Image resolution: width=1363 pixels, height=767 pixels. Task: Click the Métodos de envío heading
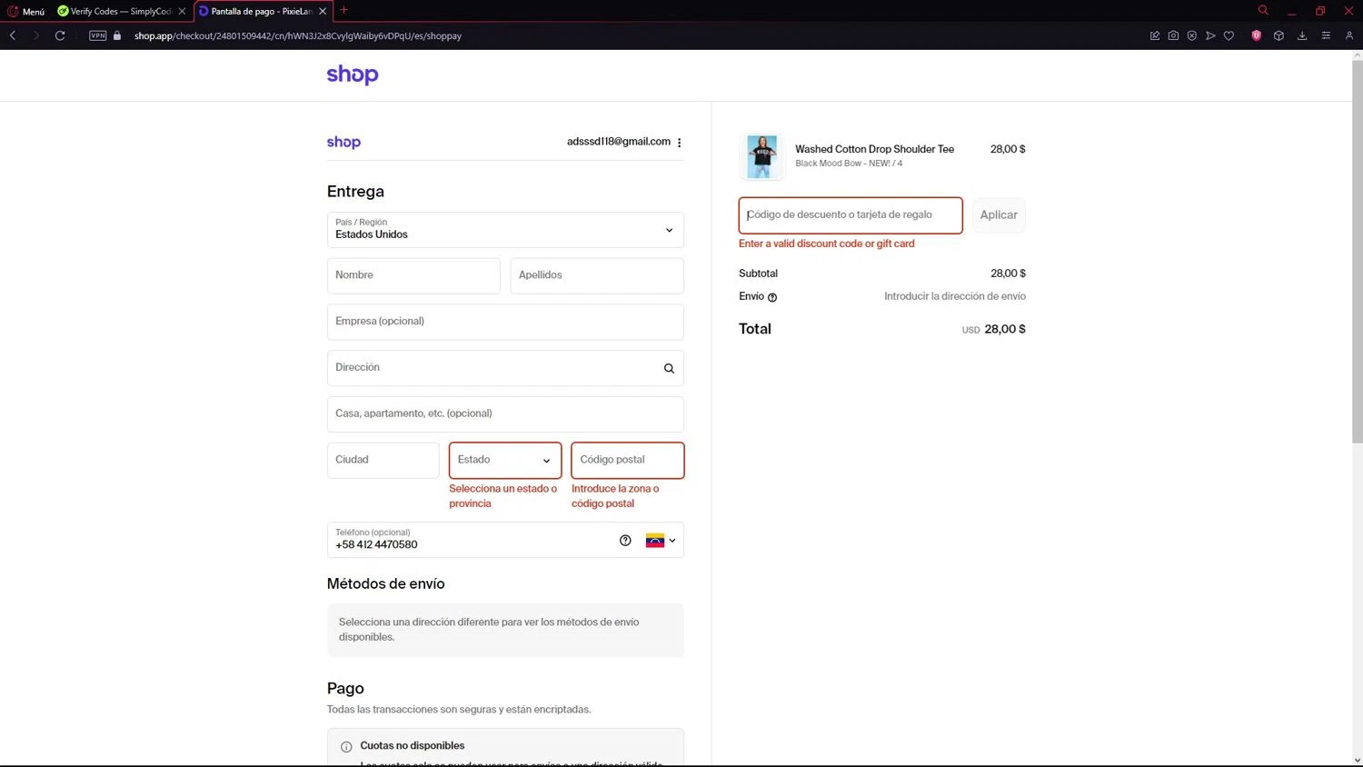(385, 583)
